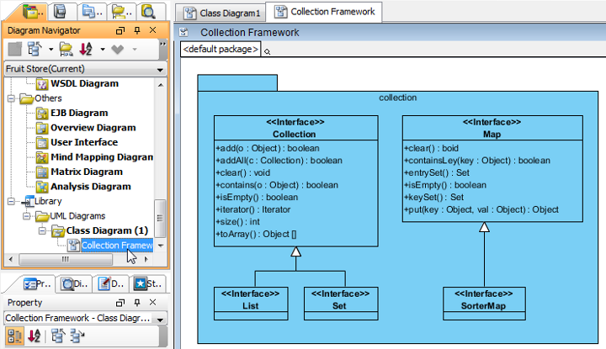The width and height of the screenshot is (606, 349).
Task: Restore the Property panel window
Action: click(x=120, y=303)
